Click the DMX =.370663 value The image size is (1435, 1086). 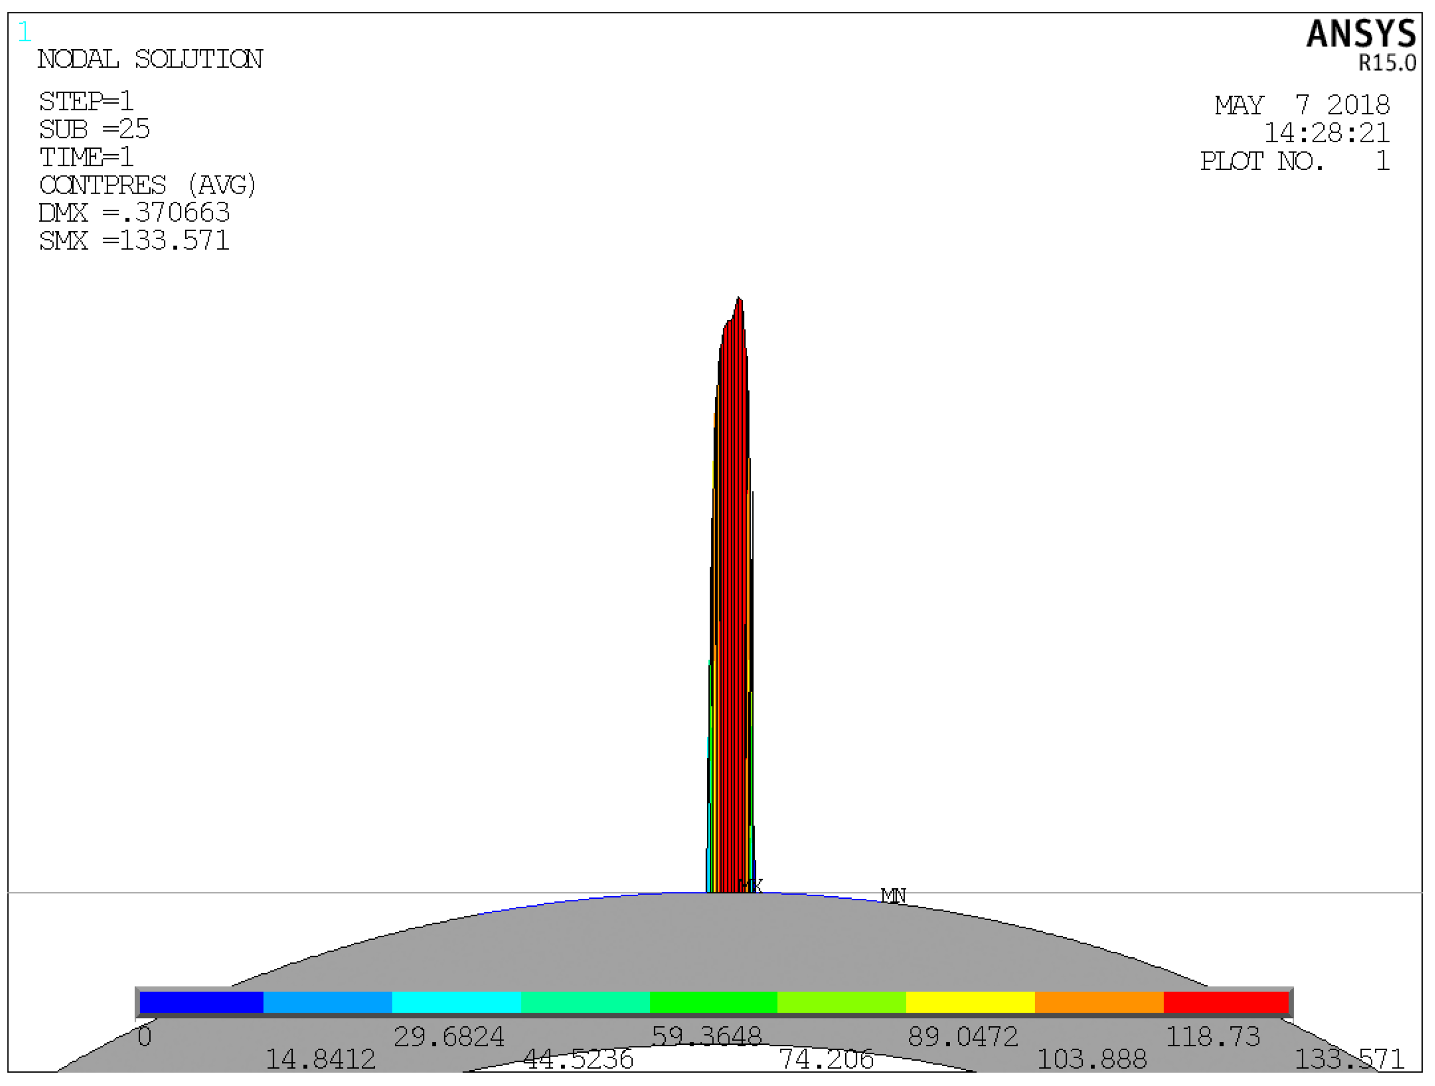134,213
